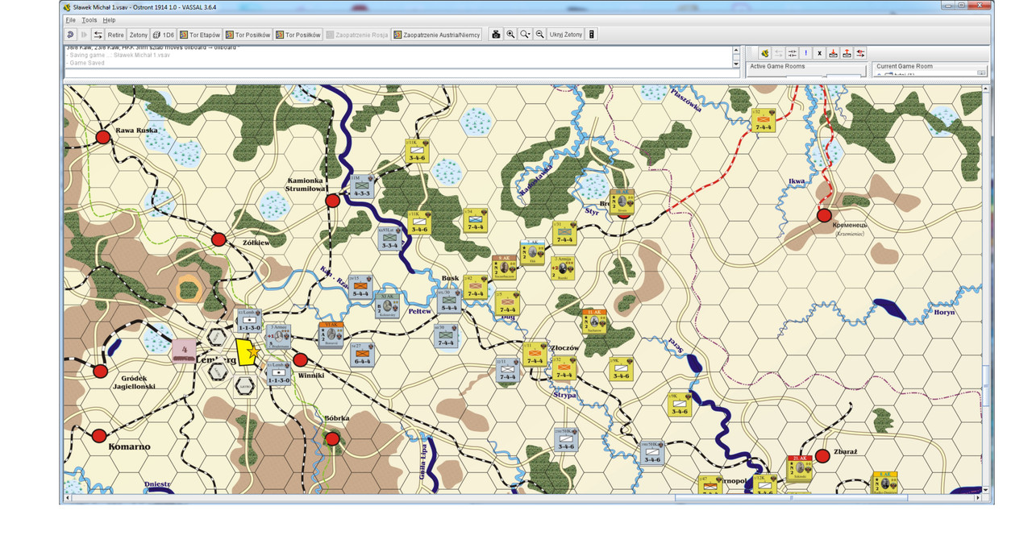
Task: Open the File menu
Action: click(70, 20)
